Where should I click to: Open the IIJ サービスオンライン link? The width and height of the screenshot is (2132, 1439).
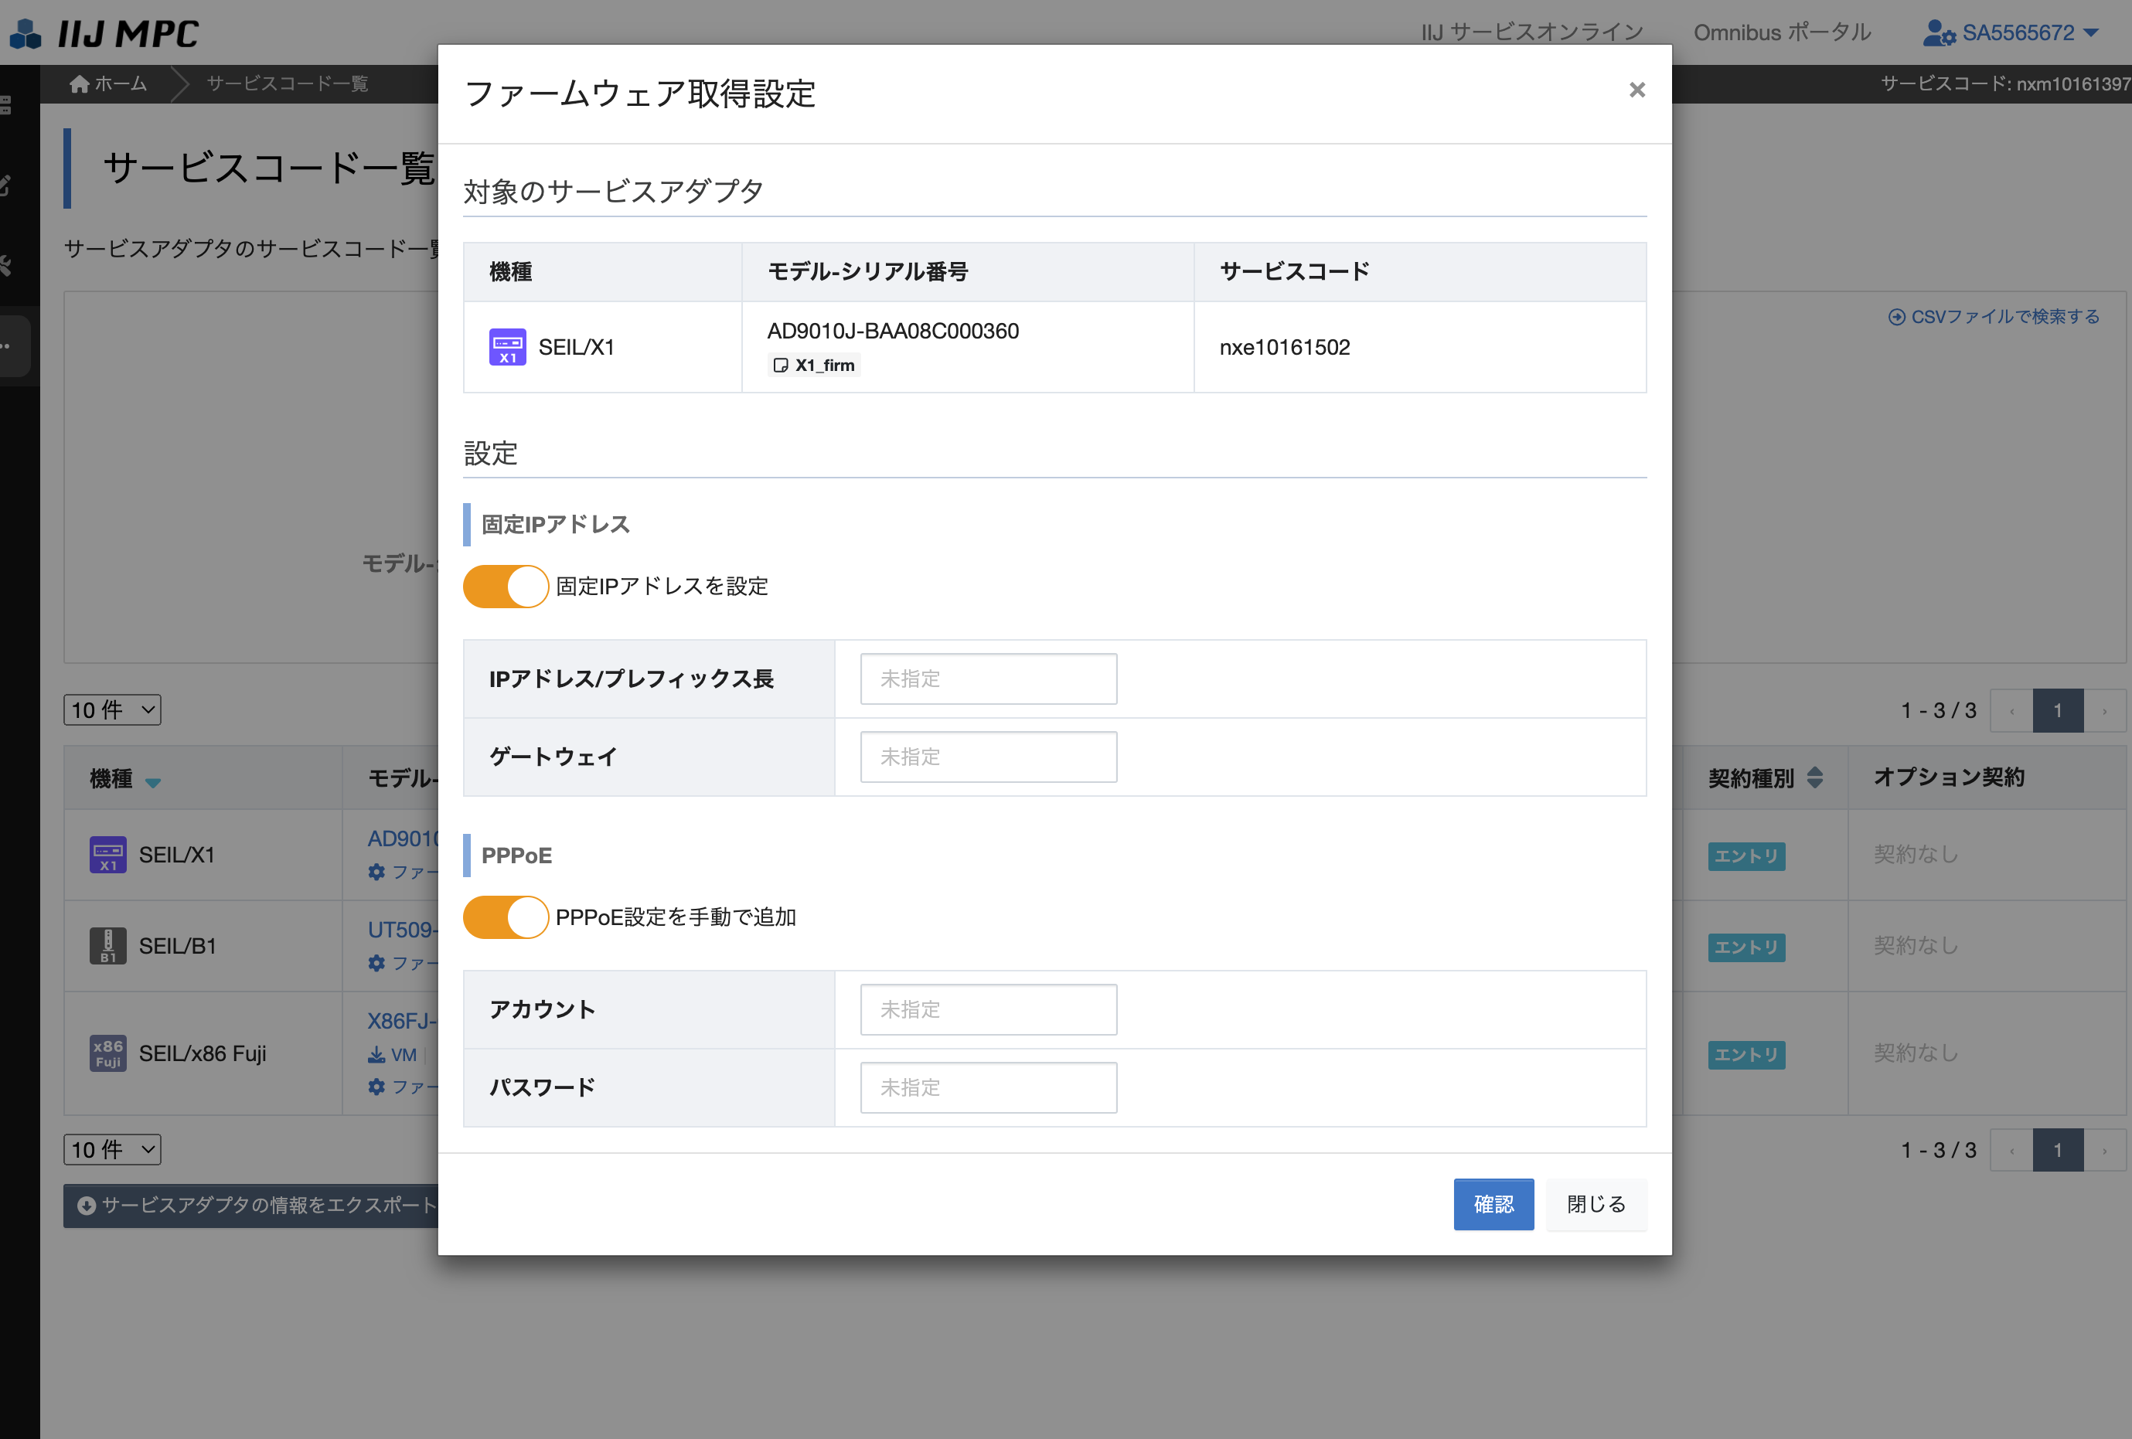[x=1532, y=33]
